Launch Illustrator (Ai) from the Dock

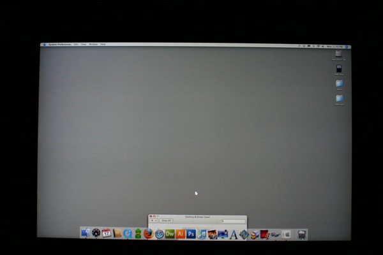tap(180, 234)
